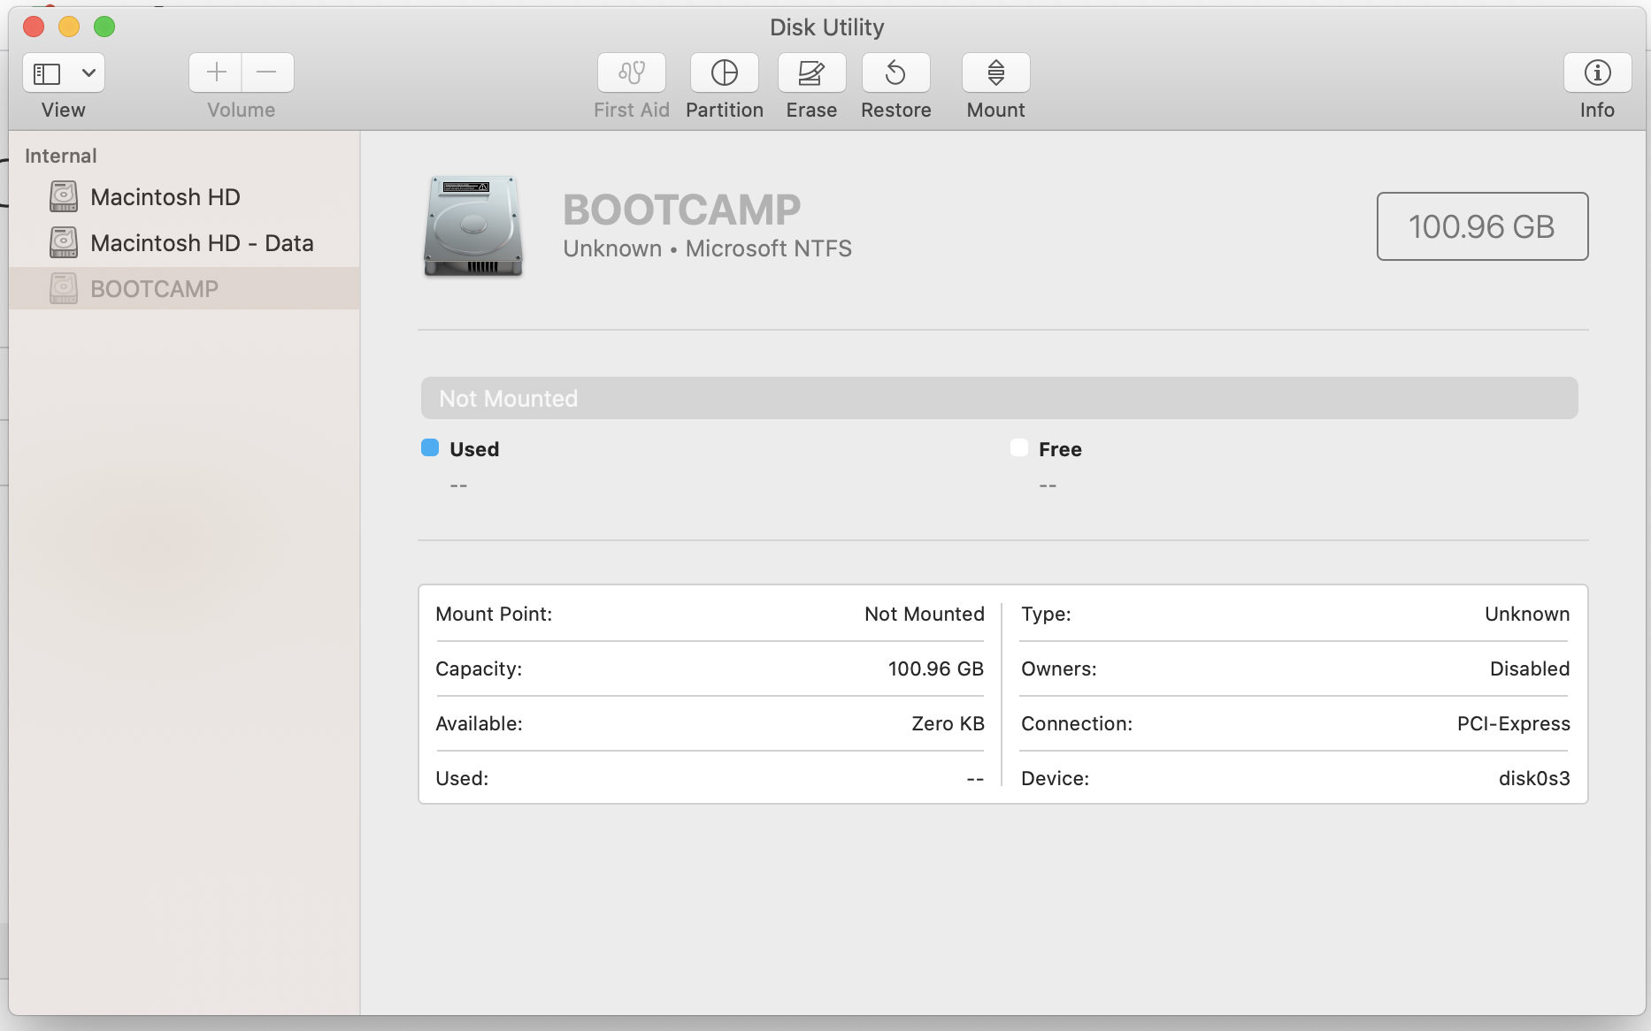The height and width of the screenshot is (1031, 1651).
Task: Click the yellow minimize window button
Action: tap(69, 27)
